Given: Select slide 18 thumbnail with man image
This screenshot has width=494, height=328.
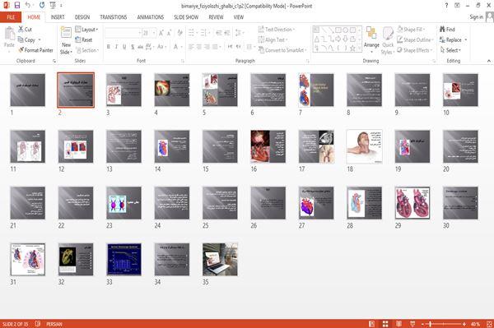Looking at the screenshot, I should pyautogui.click(x=364, y=146).
